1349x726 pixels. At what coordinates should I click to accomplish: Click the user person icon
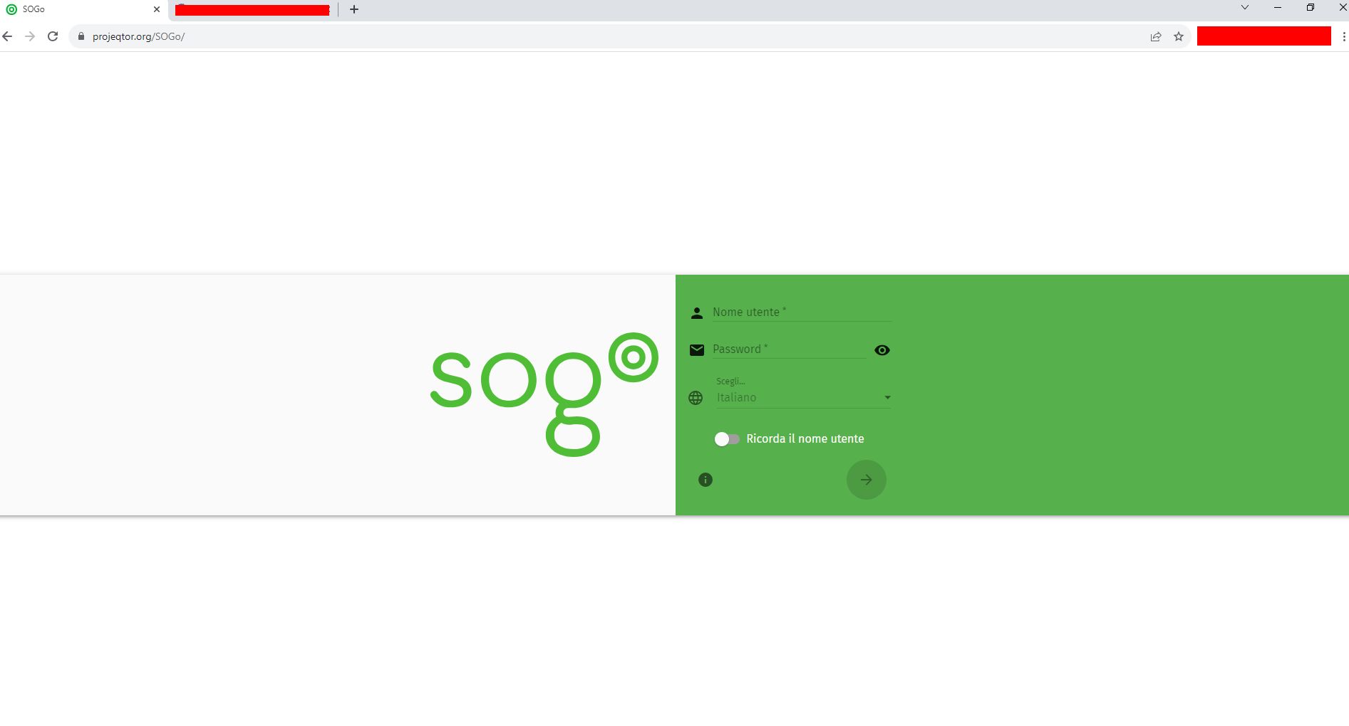click(697, 313)
